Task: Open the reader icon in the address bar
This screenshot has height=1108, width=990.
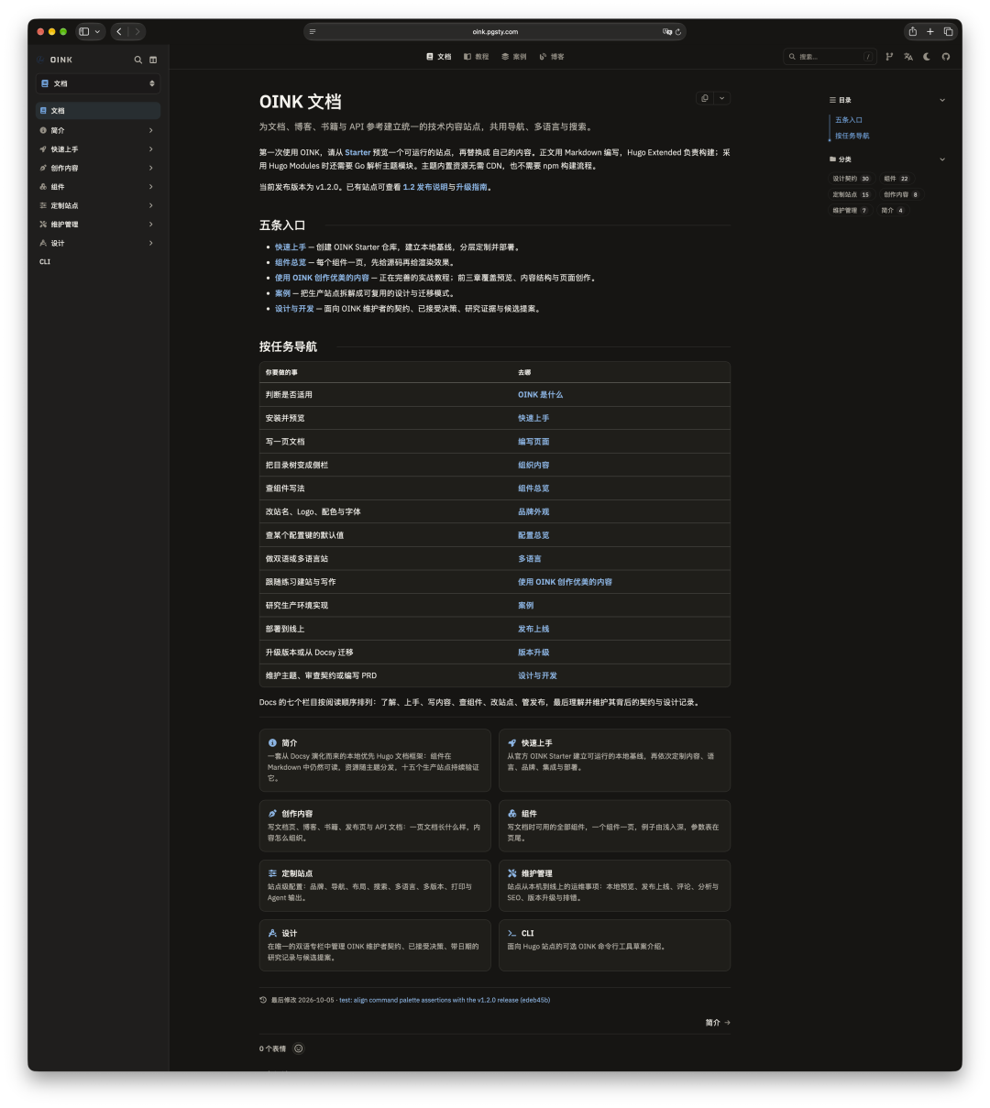Action: 313,32
